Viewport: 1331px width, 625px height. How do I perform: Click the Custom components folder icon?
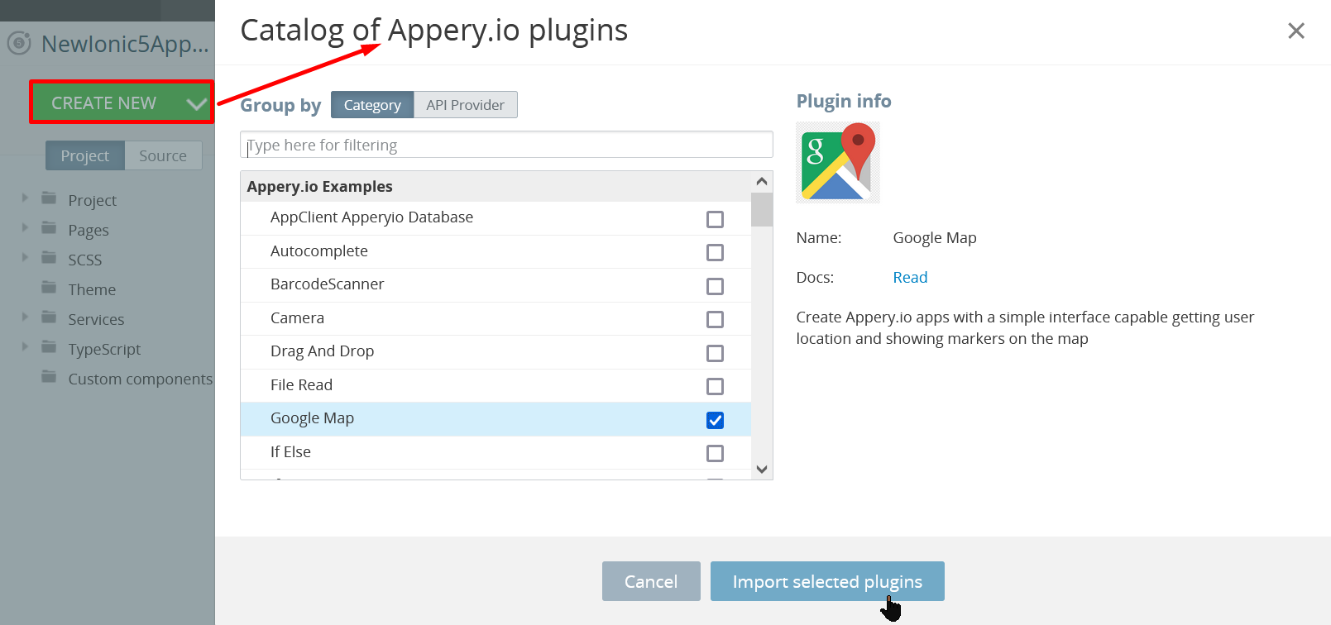tap(50, 377)
